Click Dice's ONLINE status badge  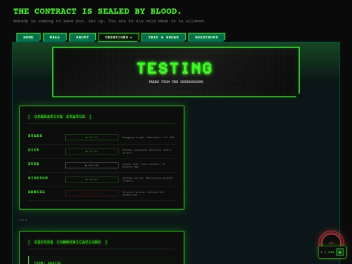tap(92, 151)
